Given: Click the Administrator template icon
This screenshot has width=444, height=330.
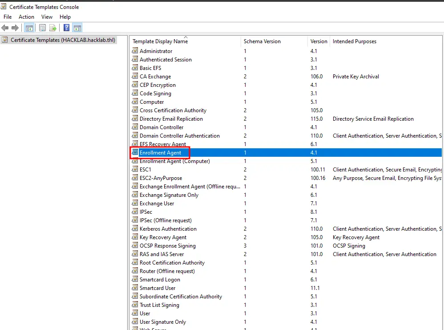Looking at the screenshot, I should tap(135, 51).
